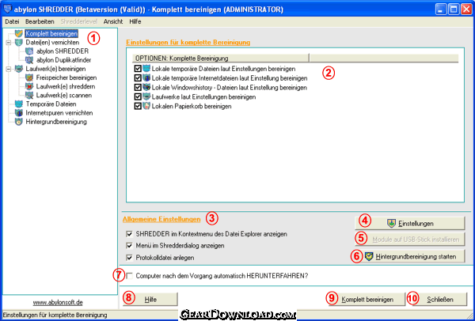Uncheck Lokale Windowshistory-Dateien bereinigen
This screenshot has height=321, width=475.
tap(138, 88)
